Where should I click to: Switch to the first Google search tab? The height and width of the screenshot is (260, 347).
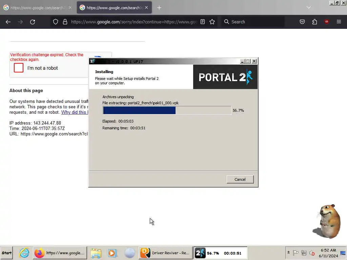click(38, 7)
